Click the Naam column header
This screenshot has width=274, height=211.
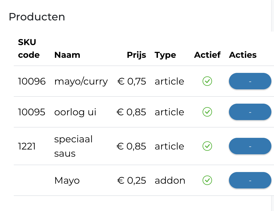pyautogui.click(x=67, y=55)
